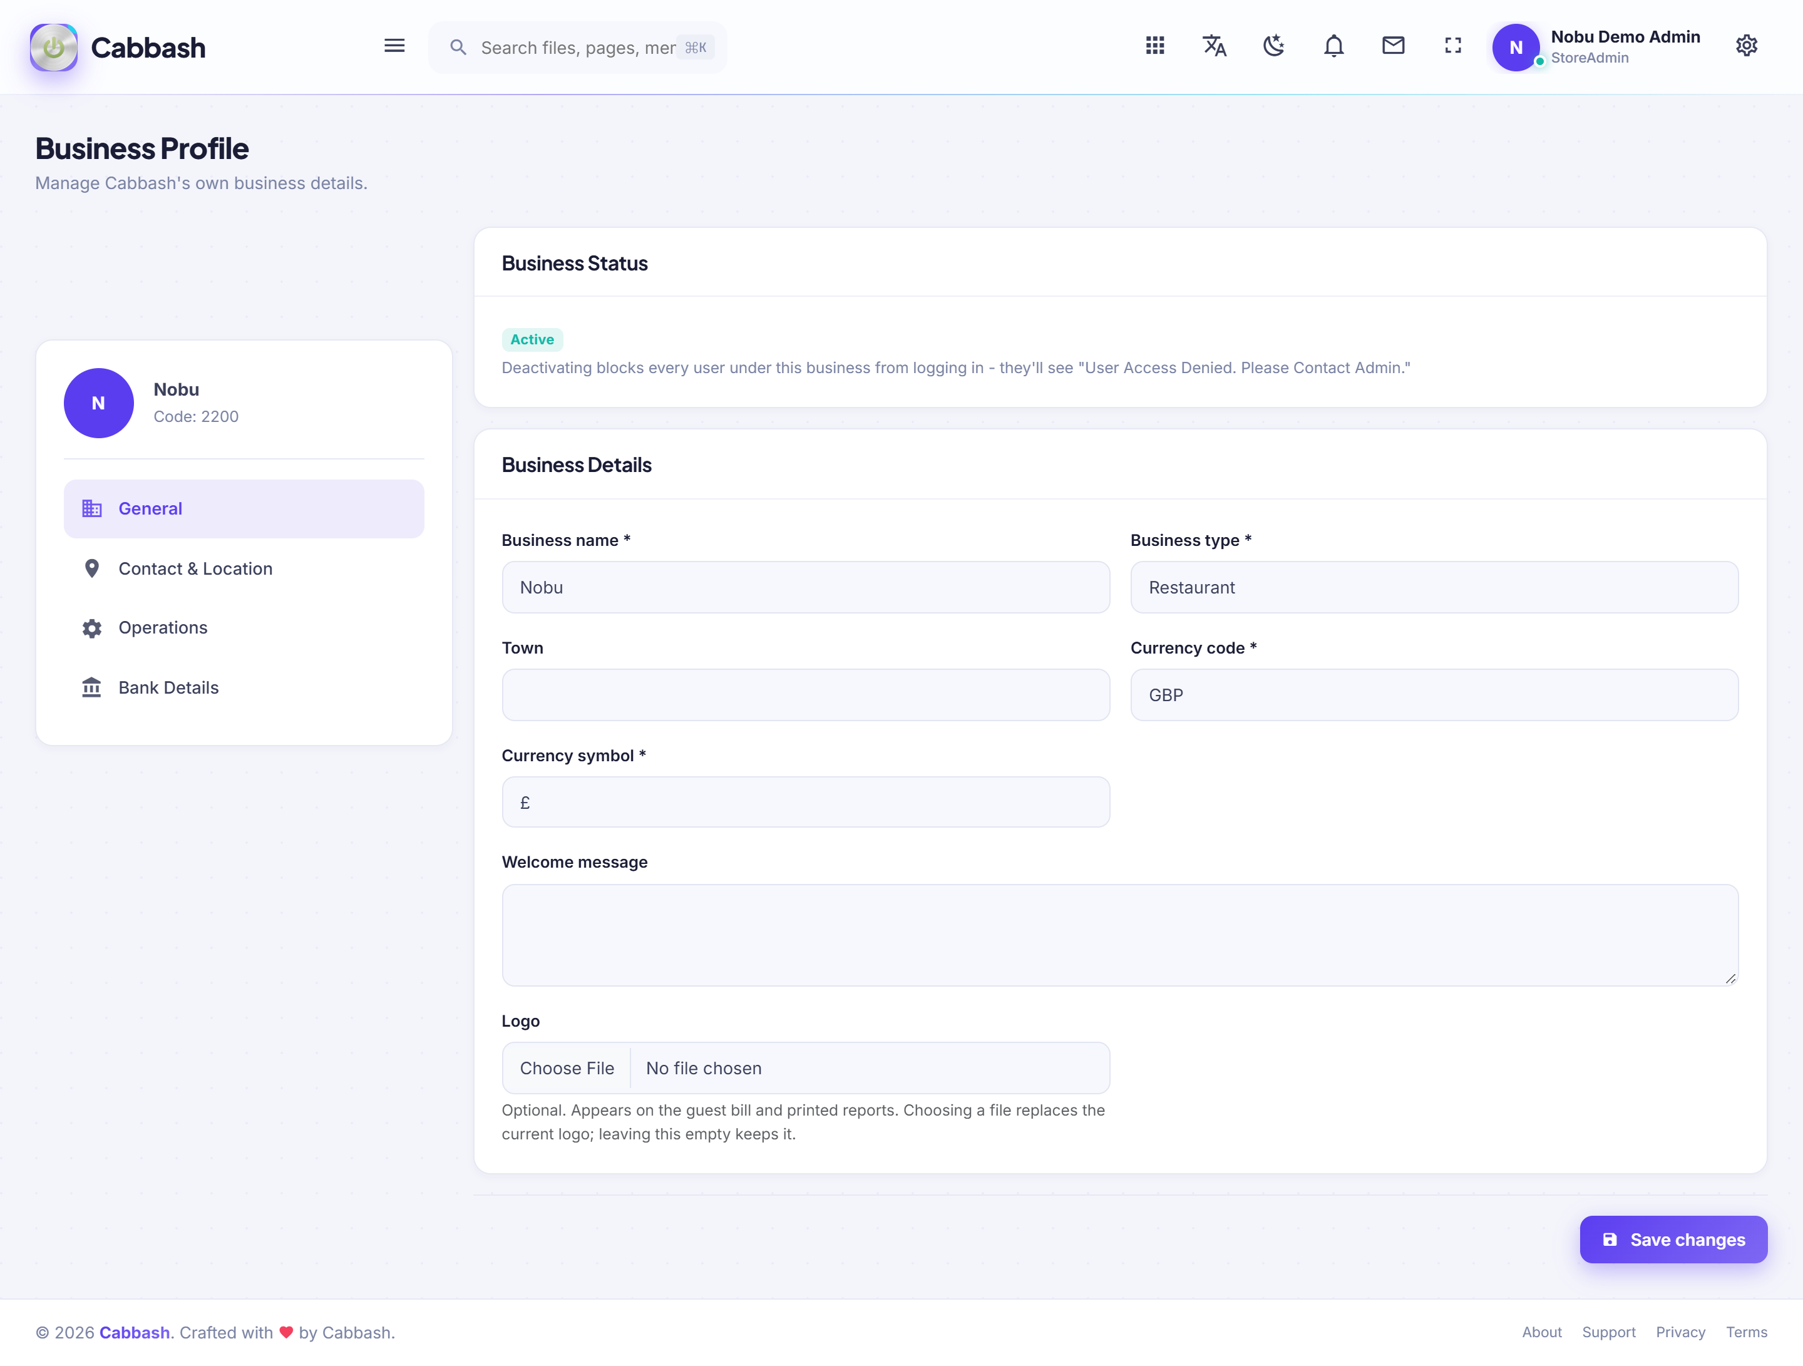Open notifications bell
Screen dimensions: 1803x1366
[1333, 46]
